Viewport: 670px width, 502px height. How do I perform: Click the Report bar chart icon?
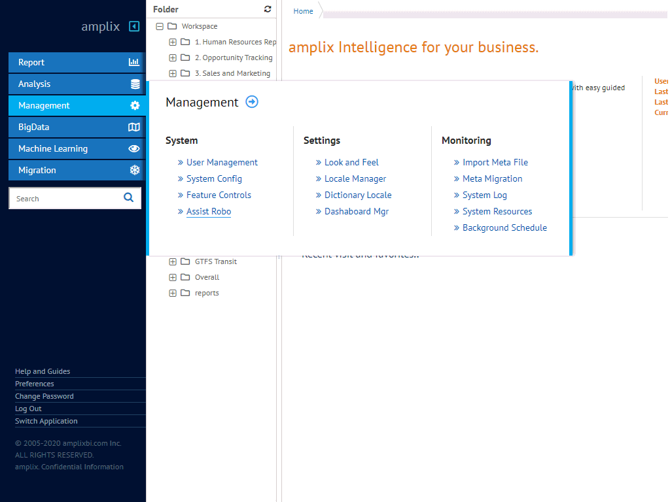tap(134, 62)
